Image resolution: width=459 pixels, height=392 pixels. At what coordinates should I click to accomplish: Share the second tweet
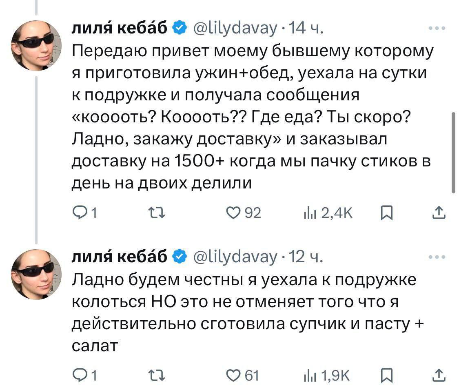[439, 376]
